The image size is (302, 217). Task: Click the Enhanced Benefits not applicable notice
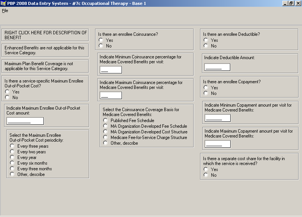pyautogui.click(x=45, y=50)
